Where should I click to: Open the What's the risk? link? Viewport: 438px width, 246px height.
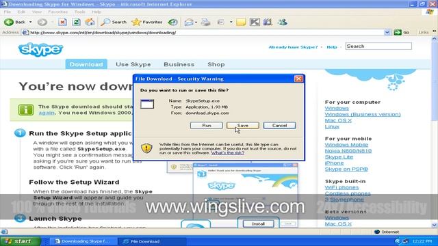point(228,153)
